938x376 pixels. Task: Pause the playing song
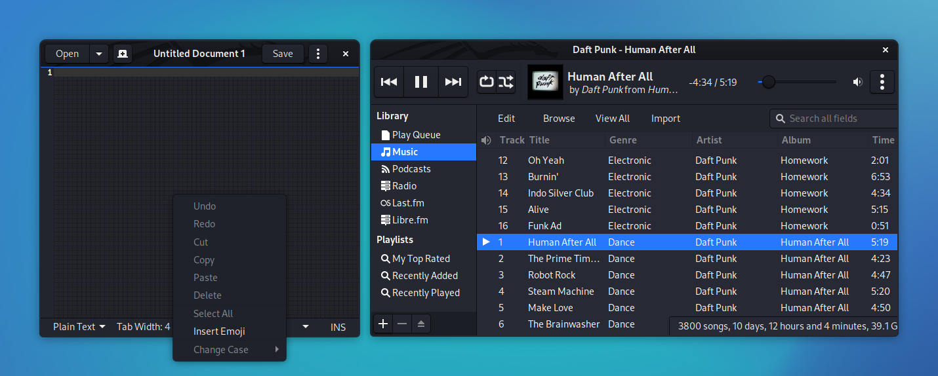click(x=421, y=82)
